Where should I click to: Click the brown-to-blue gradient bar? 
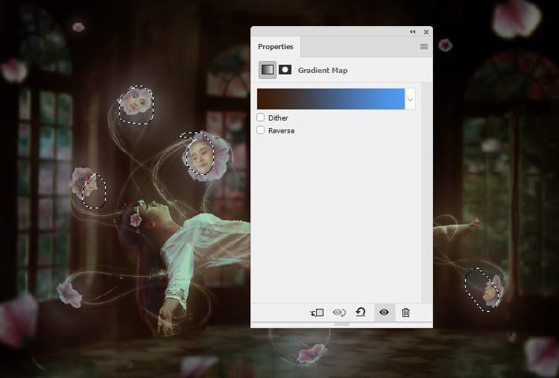tap(331, 99)
